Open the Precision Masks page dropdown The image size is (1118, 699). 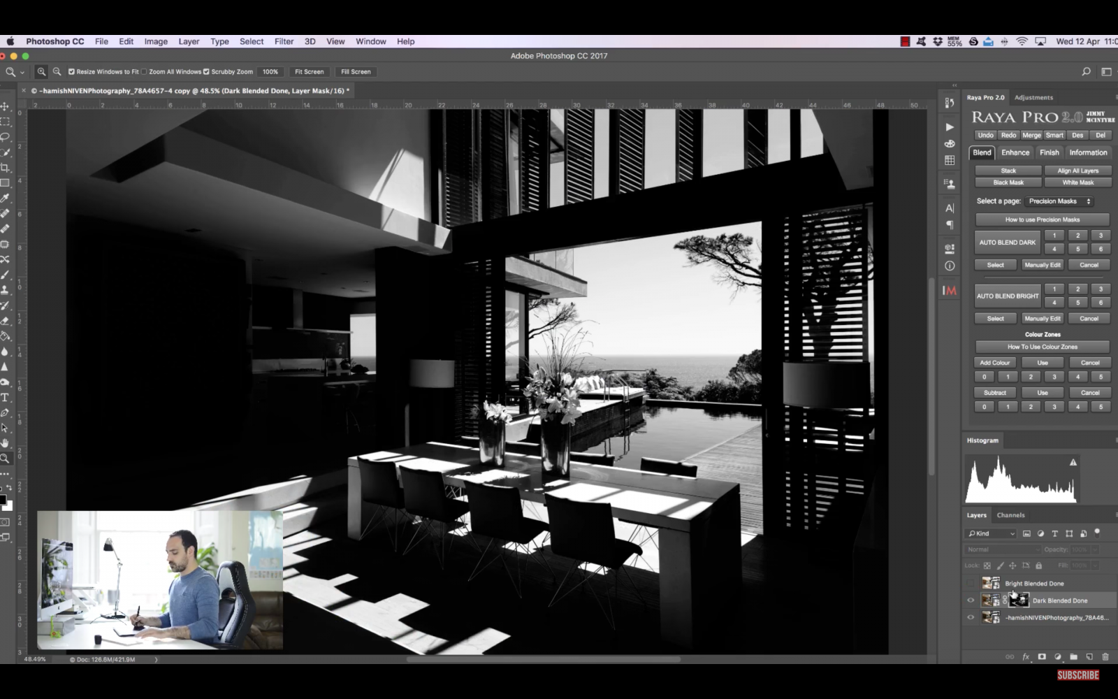coord(1058,201)
